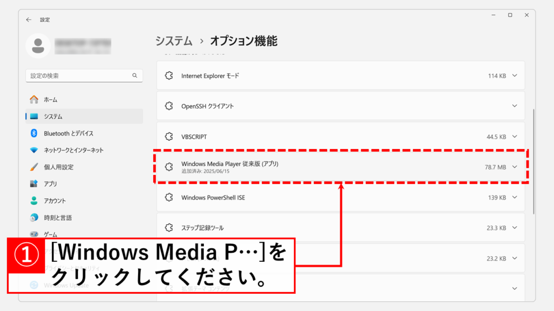Click the ネットワーク wifi icon

click(34, 150)
